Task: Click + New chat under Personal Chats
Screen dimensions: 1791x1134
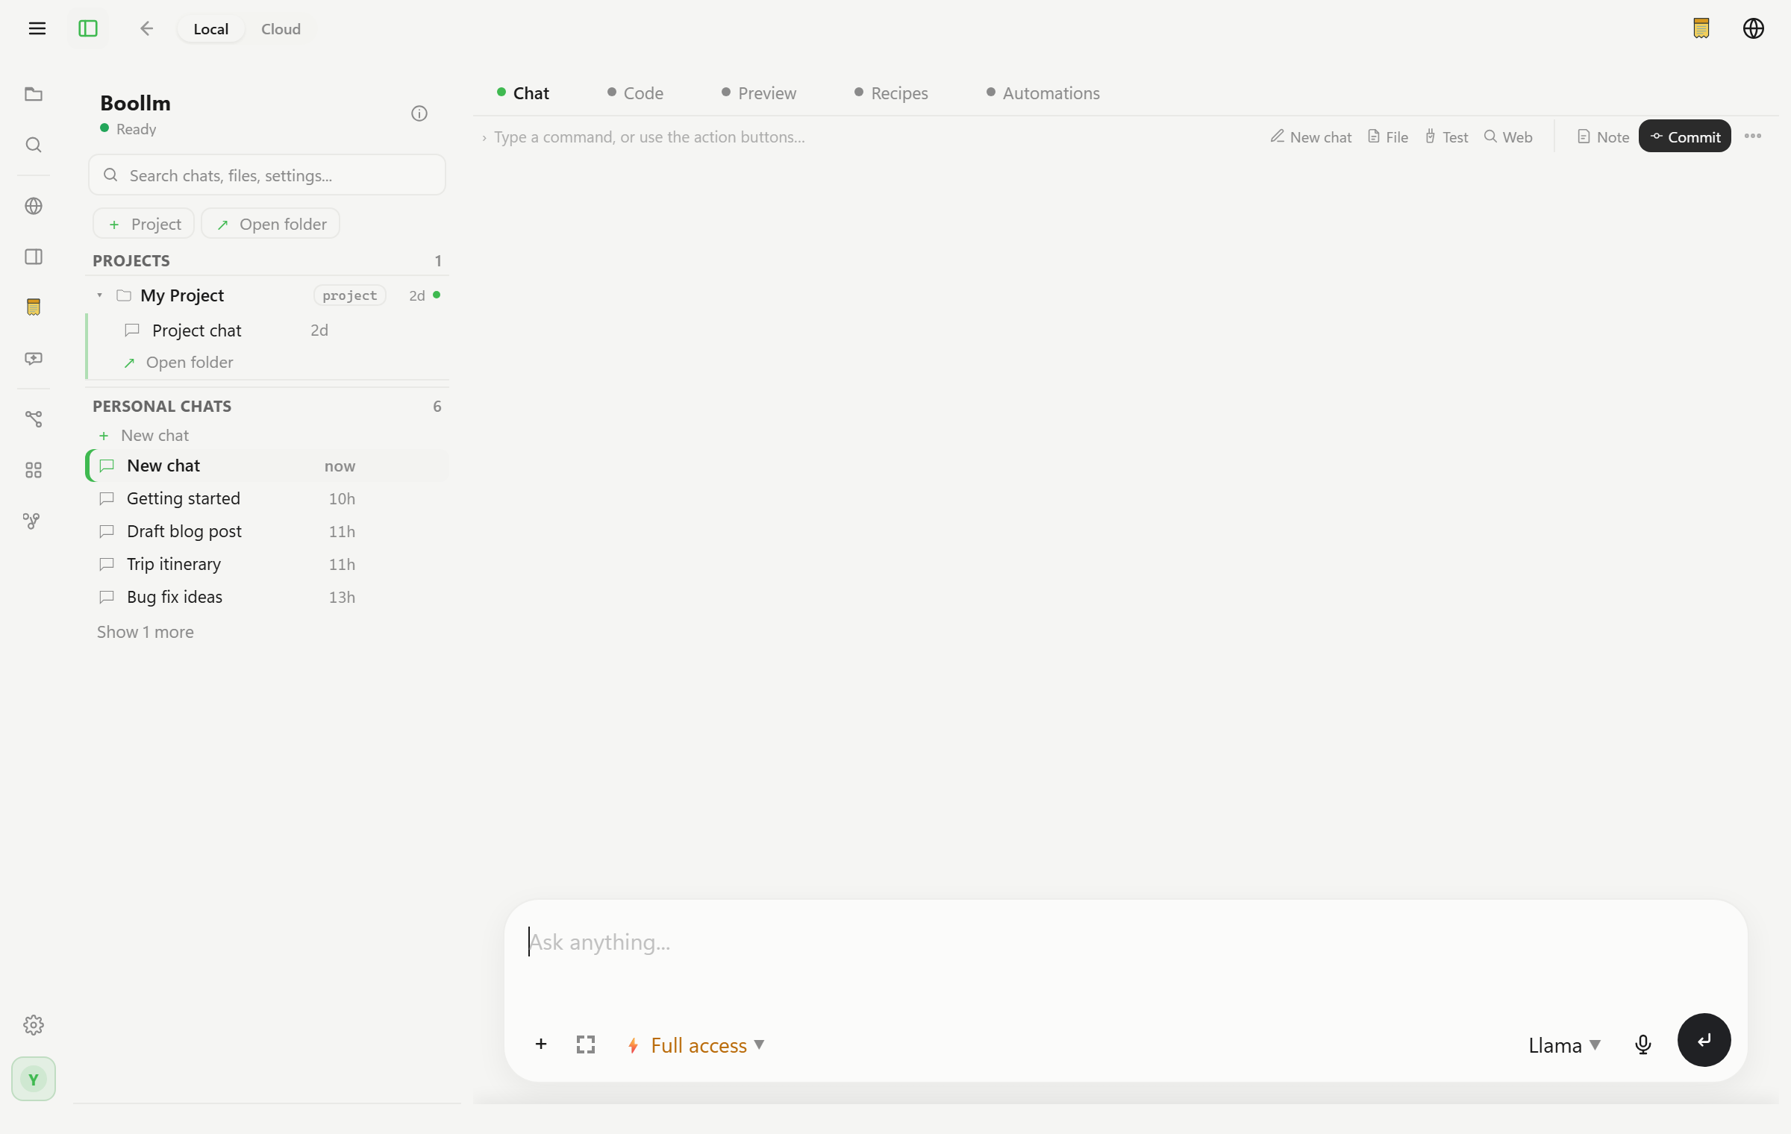Action: click(145, 436)
